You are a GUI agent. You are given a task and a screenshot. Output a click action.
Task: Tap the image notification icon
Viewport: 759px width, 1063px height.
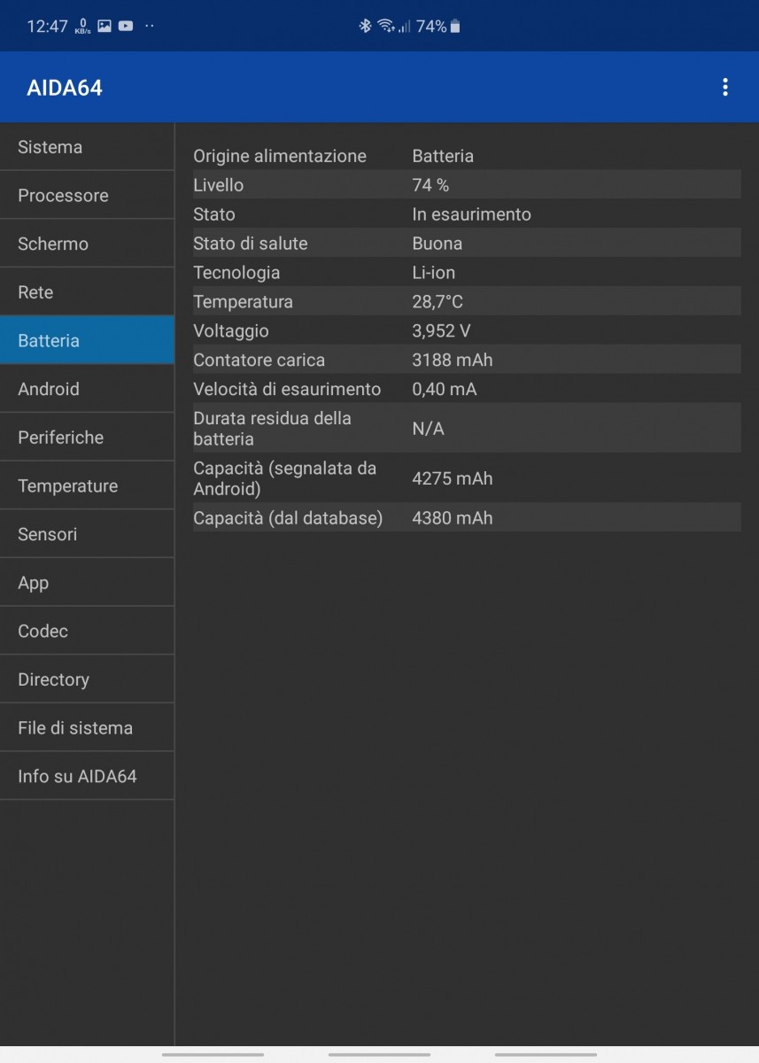click(105, 26)
